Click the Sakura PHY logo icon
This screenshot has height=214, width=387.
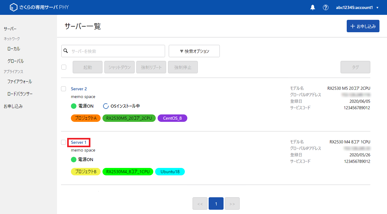(x=13, y=7)
